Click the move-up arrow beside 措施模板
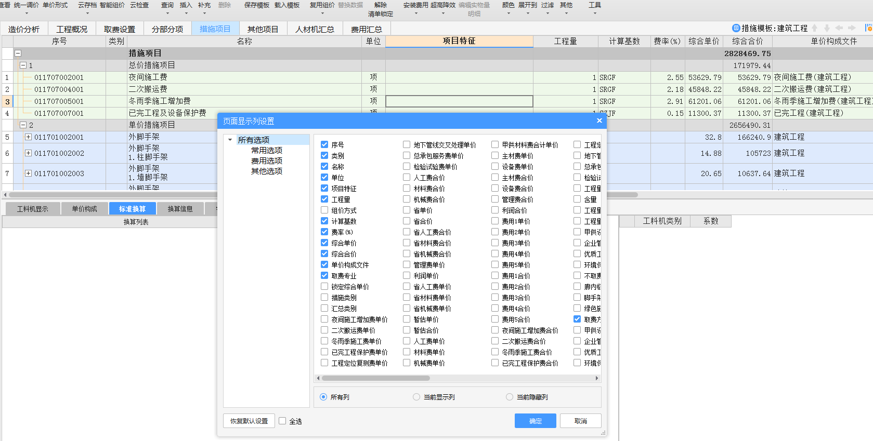This screenshot has width=873, height=441. (x=815, y=28)
